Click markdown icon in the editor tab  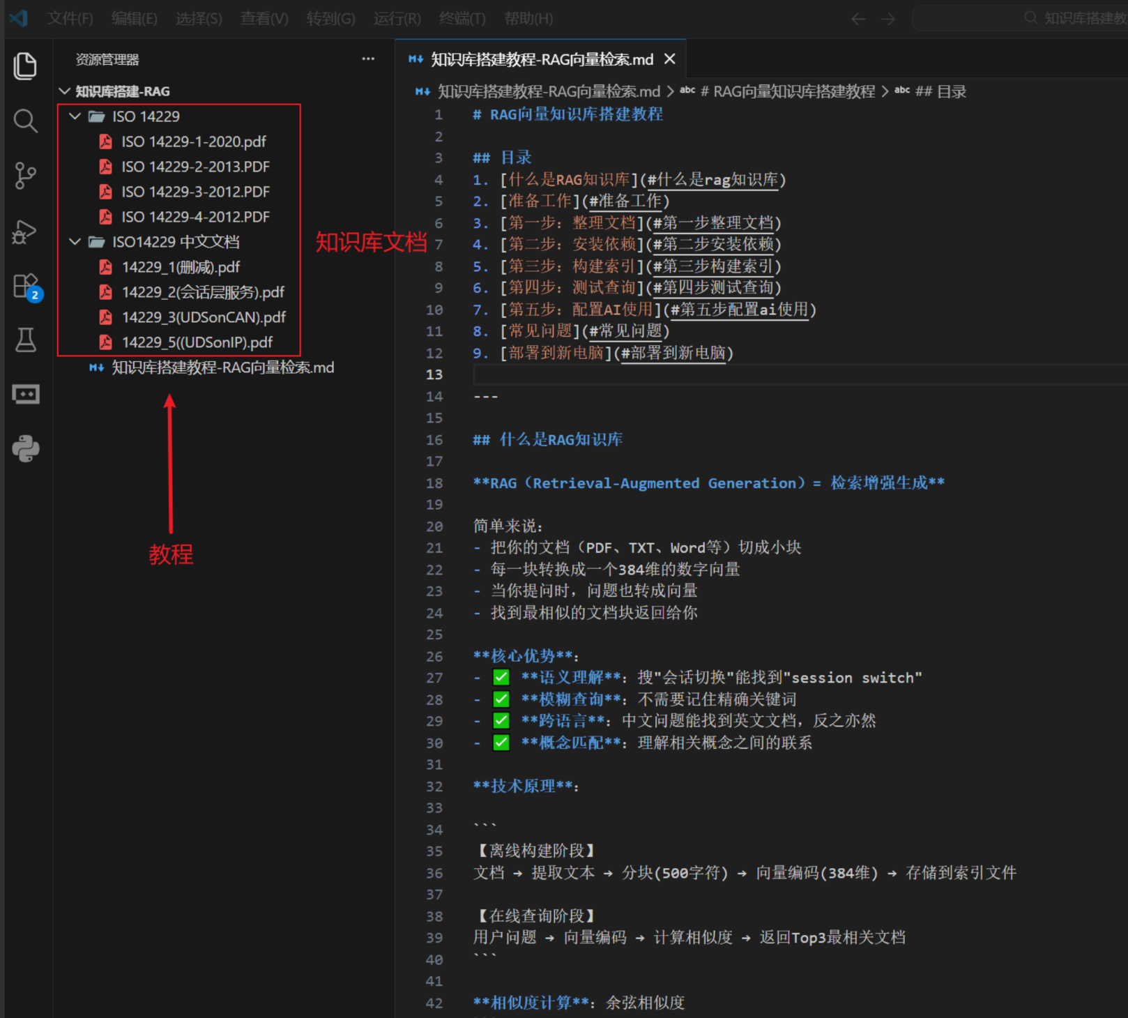click(416, 59)
